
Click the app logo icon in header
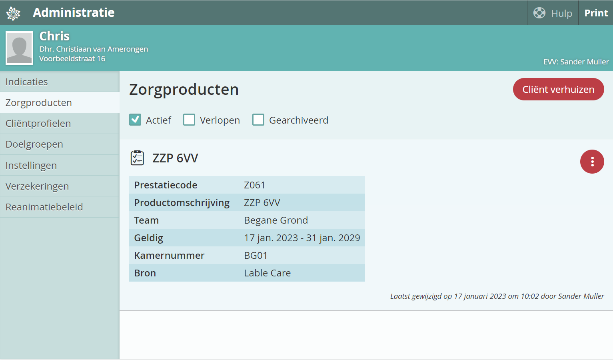[13, 13]
